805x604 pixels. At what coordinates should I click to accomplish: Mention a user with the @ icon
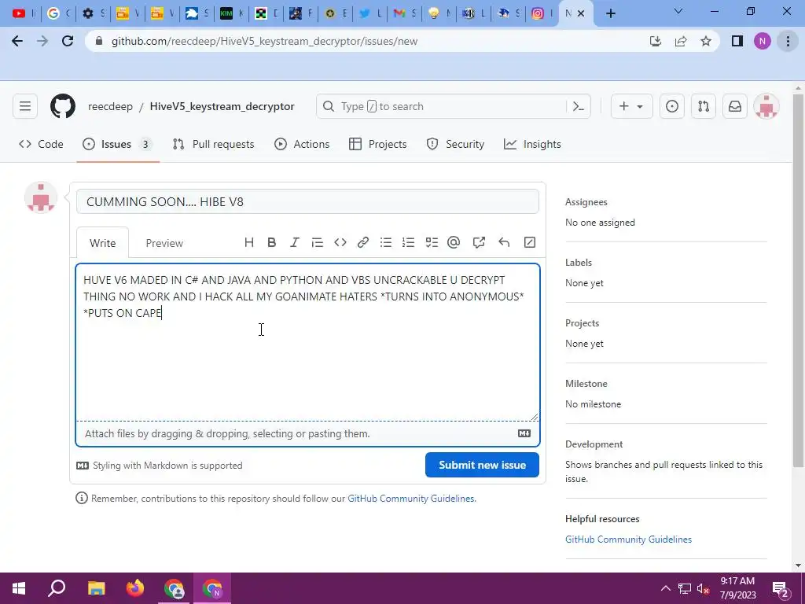click(x=454, y=242)
